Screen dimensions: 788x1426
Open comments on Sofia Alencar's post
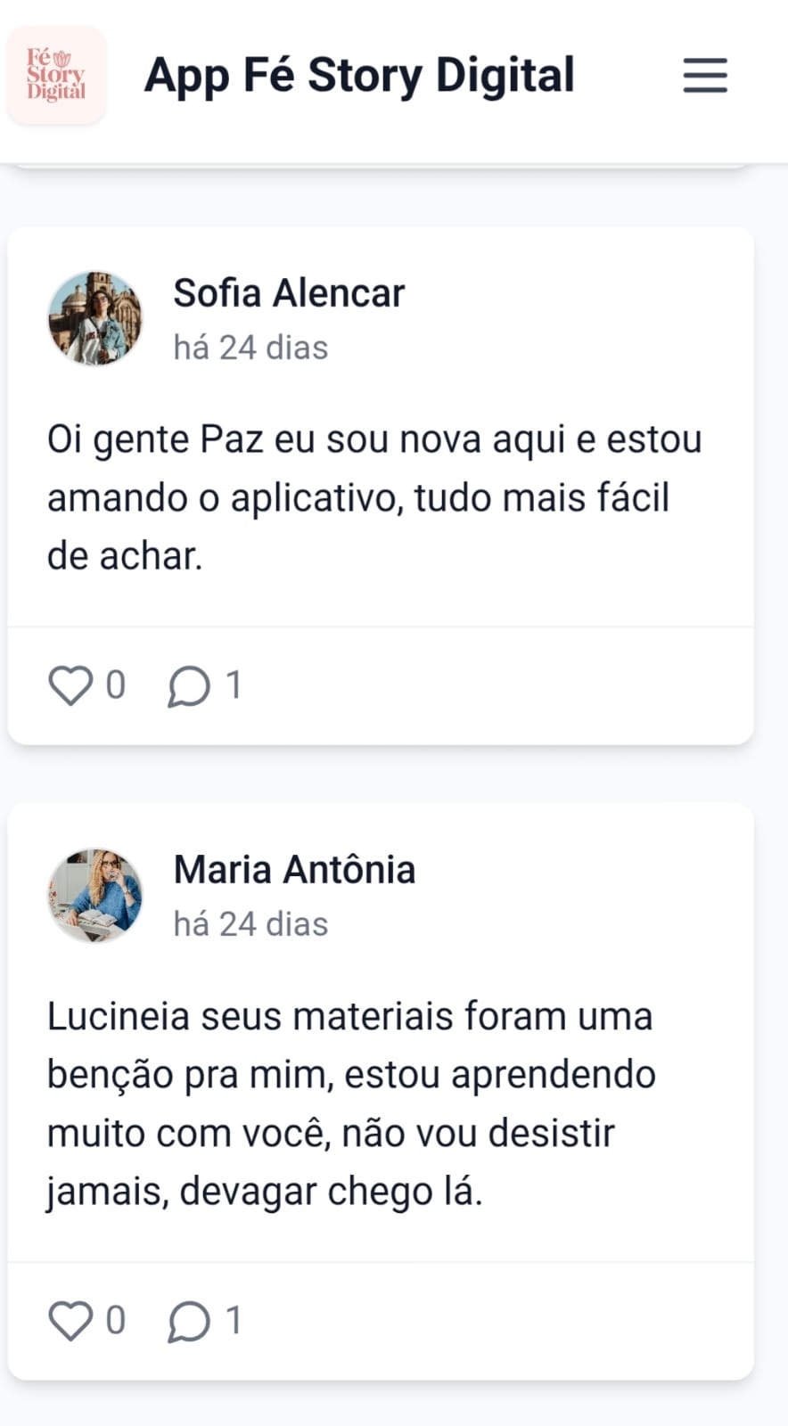coord(189,686)
